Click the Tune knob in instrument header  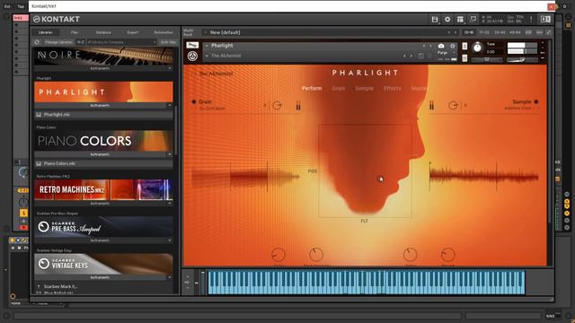477,48
